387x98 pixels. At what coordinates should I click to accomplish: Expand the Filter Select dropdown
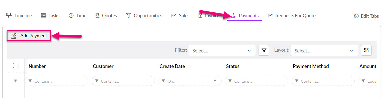222,50
